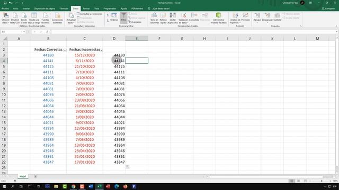Open Firefox from the taskbar
339x190 pixels.
tap(125, 186)
